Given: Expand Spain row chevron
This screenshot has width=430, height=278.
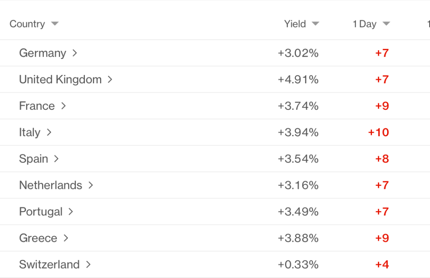Looking at the screenshot, I should pyautogui.click(x=56, y=159).
